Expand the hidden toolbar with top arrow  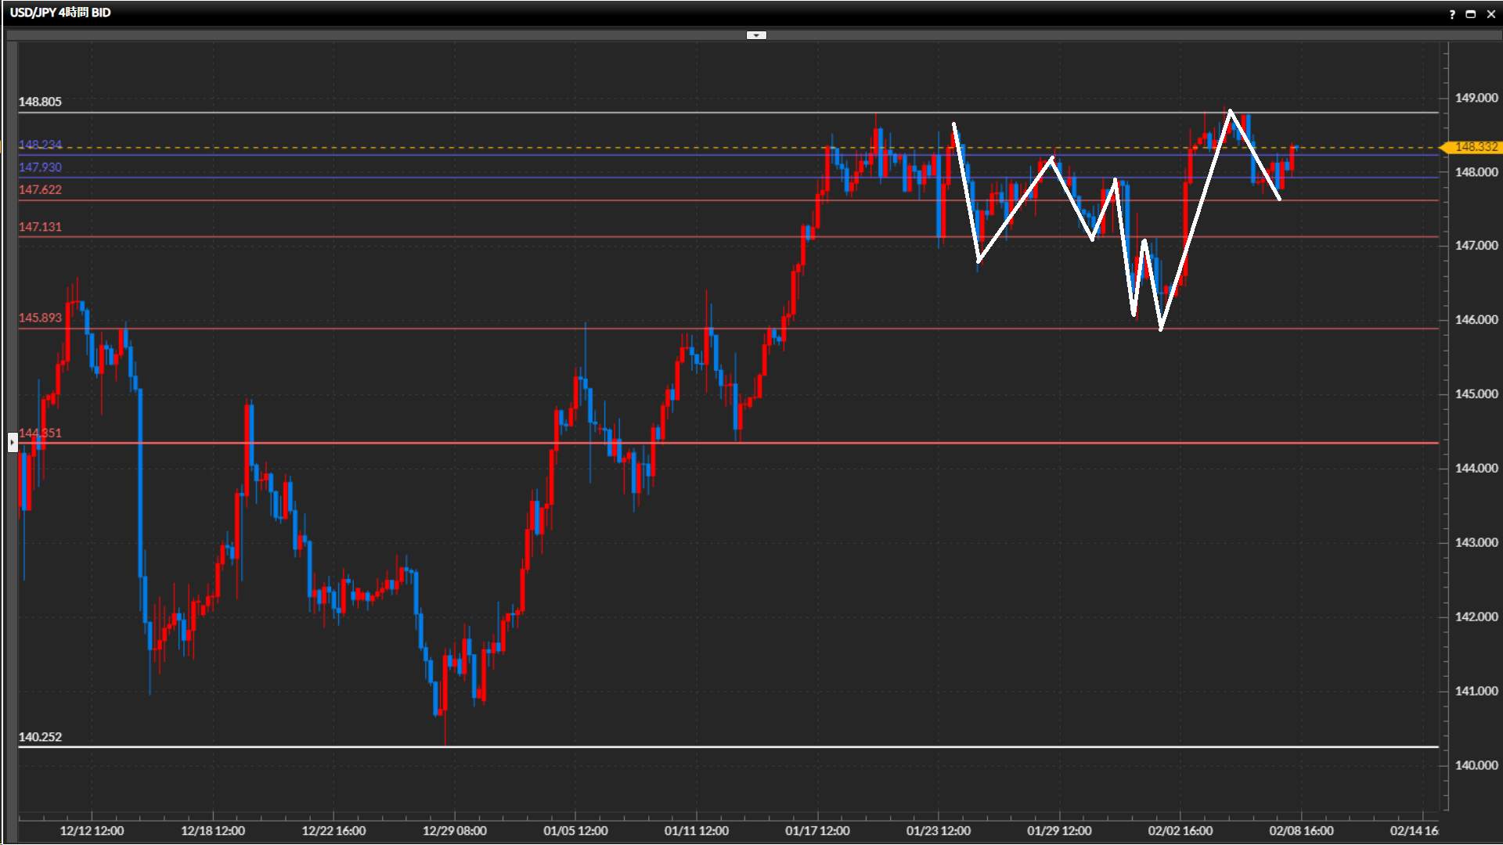tap(756, 35)
